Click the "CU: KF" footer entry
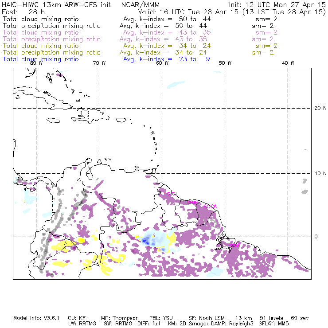 click(x=77, y=318)
